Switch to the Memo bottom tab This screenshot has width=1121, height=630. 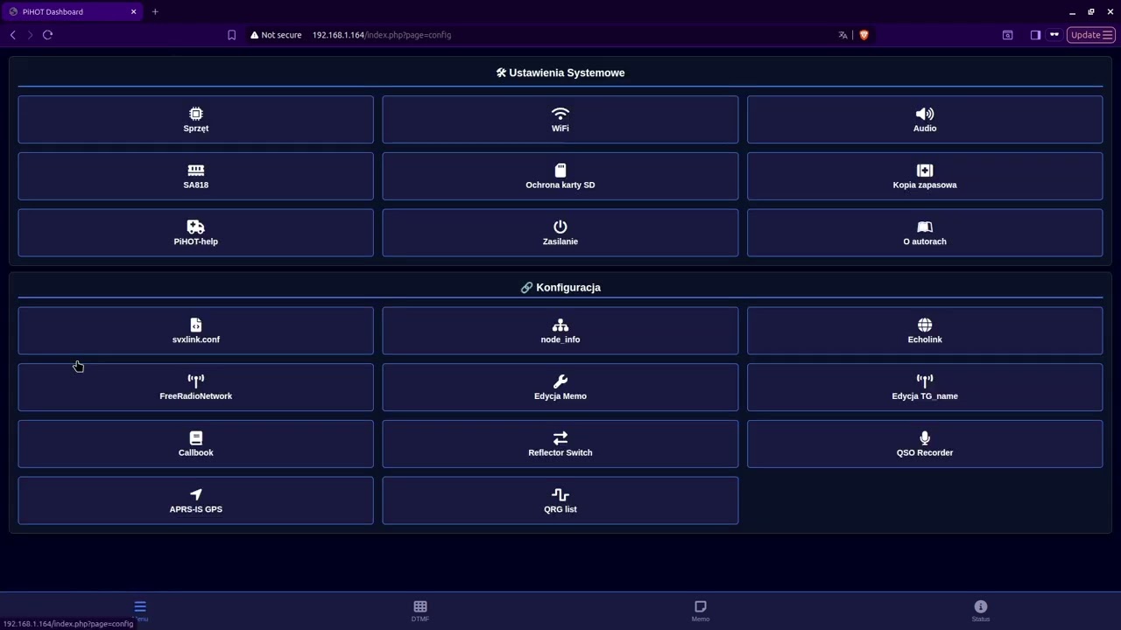701,611
